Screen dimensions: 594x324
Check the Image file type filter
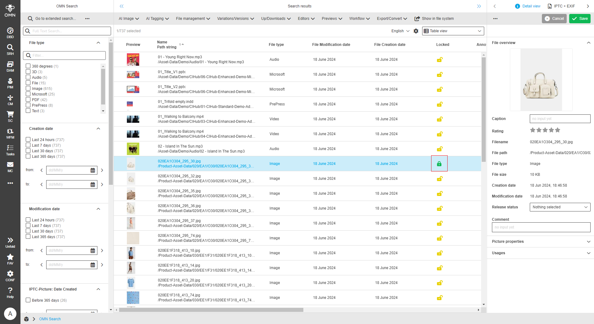28,88
